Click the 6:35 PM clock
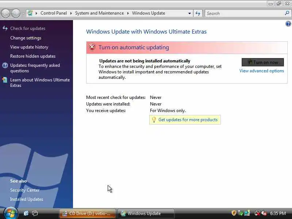The height and width of the screenshot is (219, 292). pyautogui.click(x=278, y=213)
